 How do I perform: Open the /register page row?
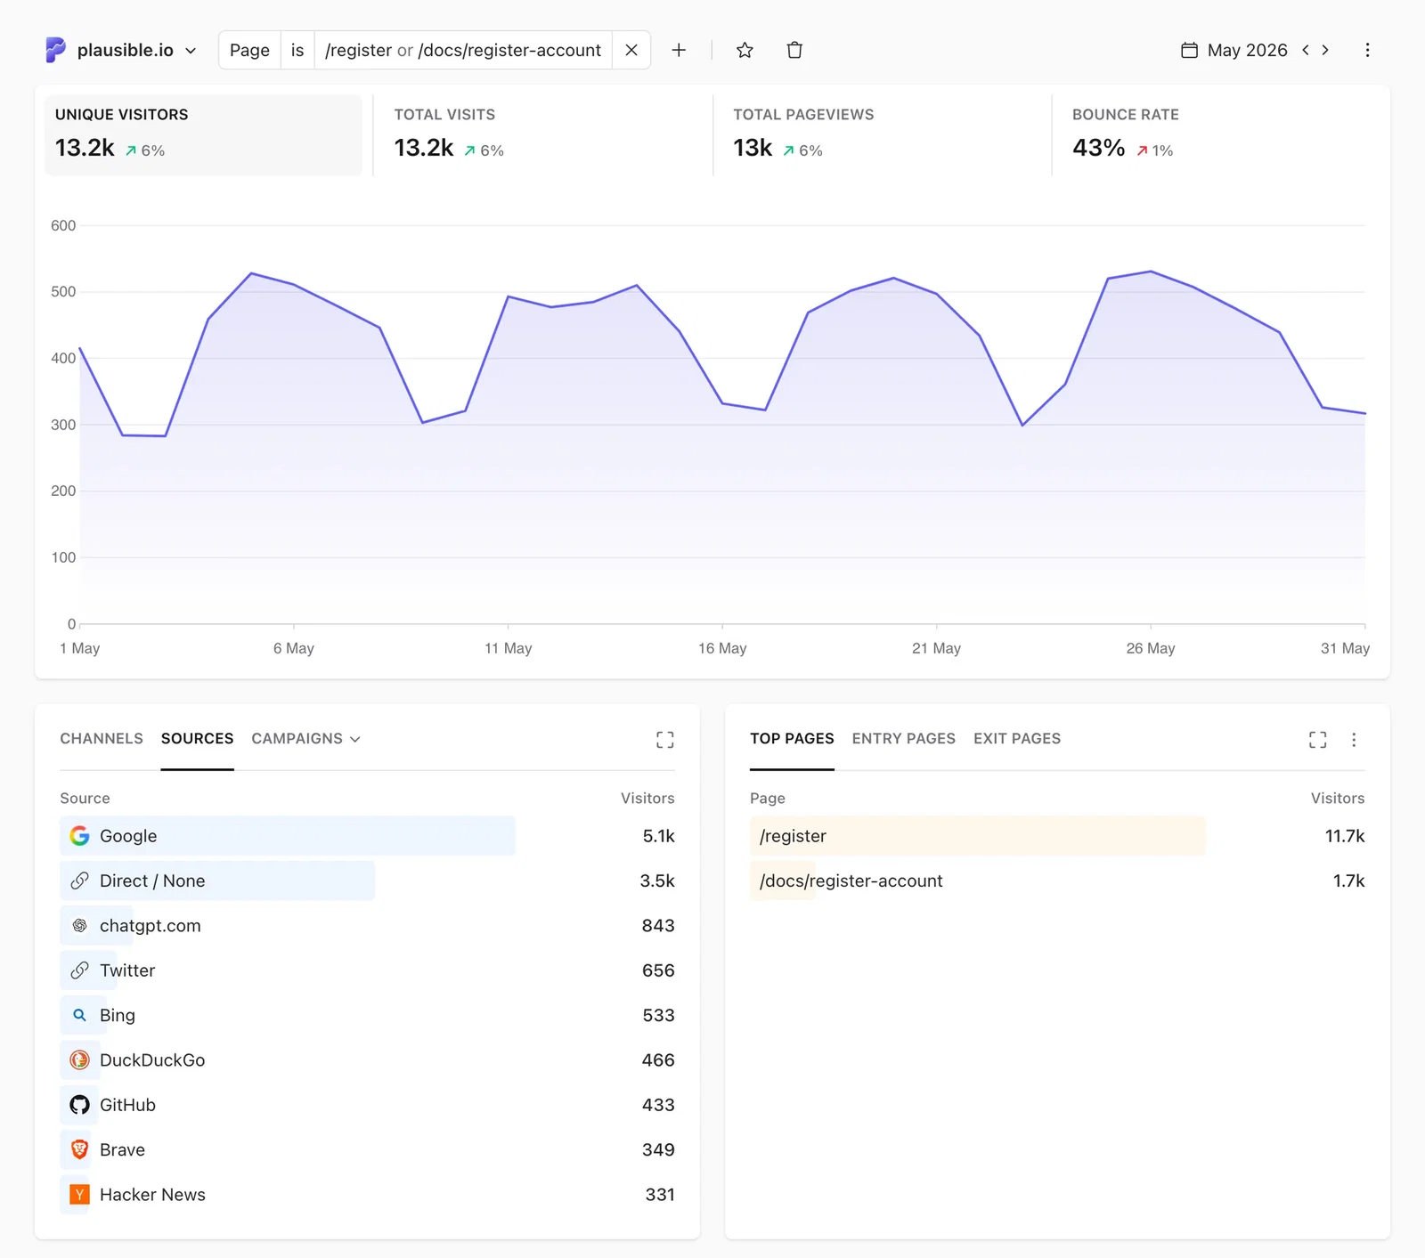point(1057,836)
